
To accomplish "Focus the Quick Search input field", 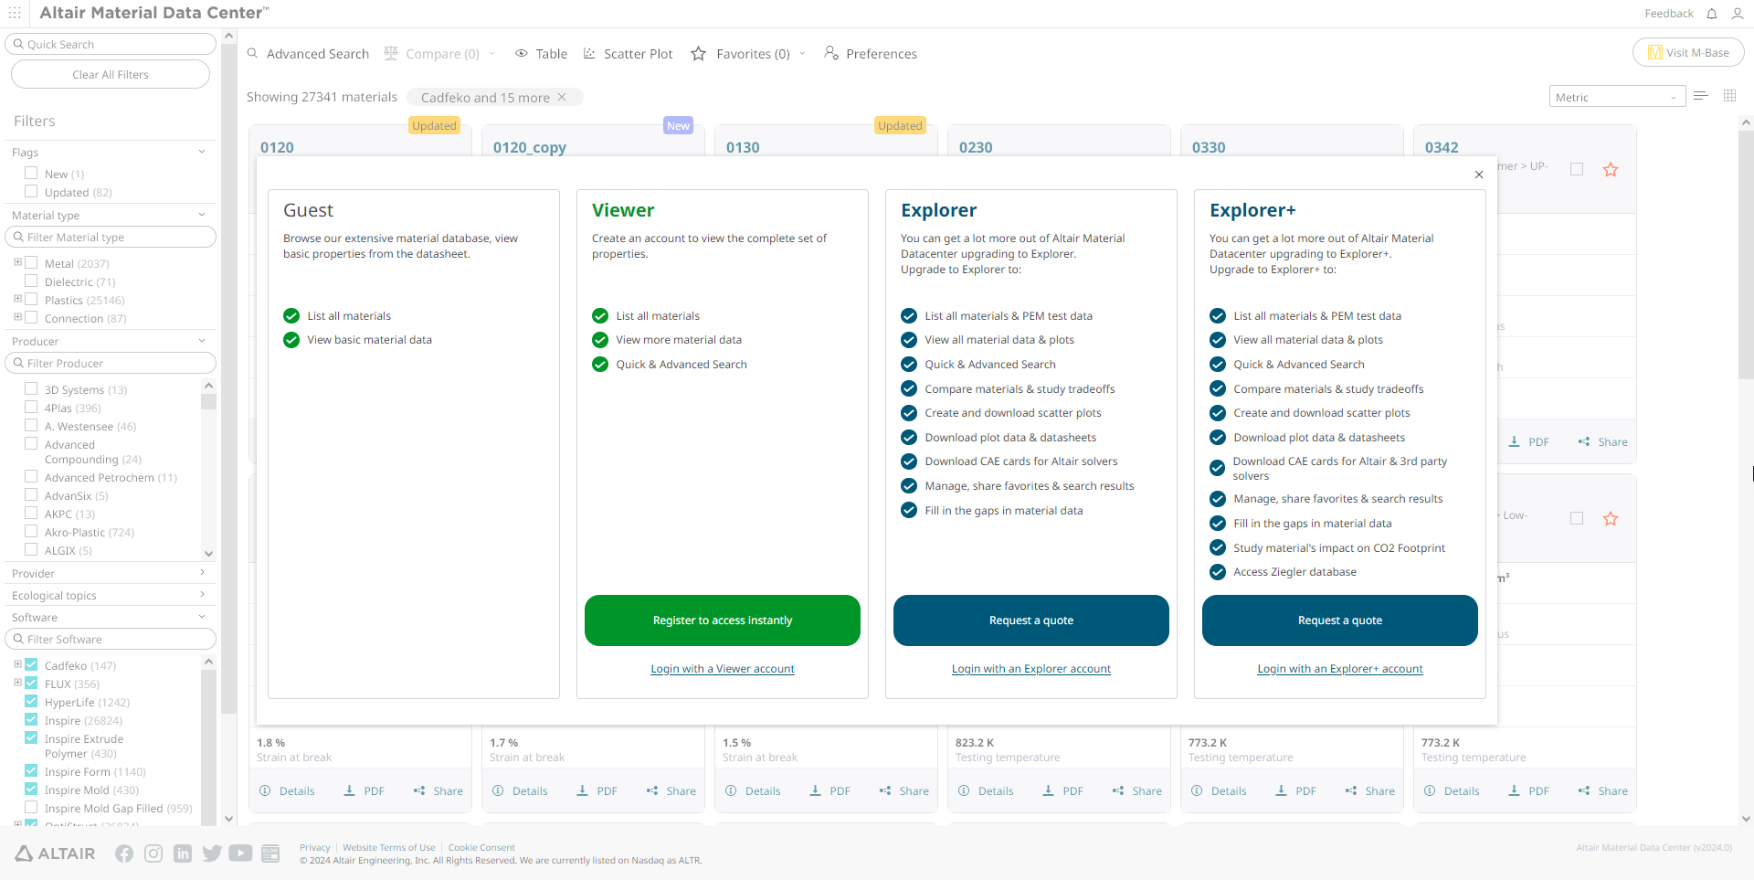I will [x=111, y=44].
